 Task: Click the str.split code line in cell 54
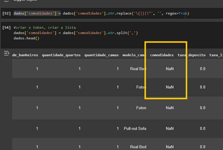(x=76, y=33)
